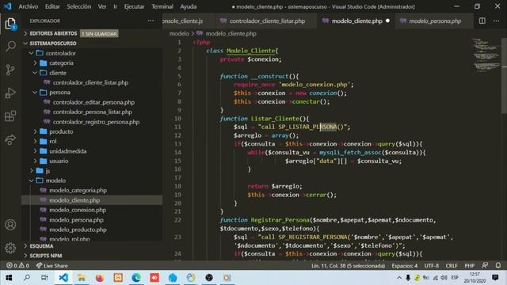
Task: Open the Manage gear menu
Action: click(10, 248)
